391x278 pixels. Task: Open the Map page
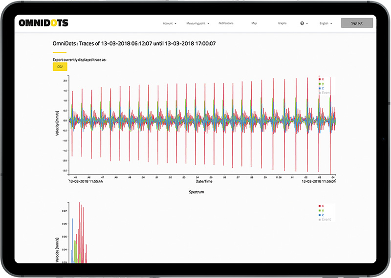[254, 23]
